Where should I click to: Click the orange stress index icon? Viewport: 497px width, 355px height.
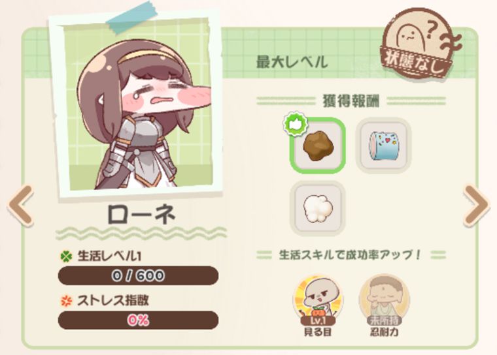66,301
